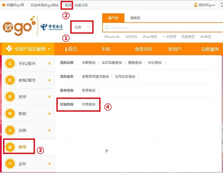
Task: Select 话费 sidebar label
Action: point(22,130)
